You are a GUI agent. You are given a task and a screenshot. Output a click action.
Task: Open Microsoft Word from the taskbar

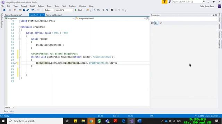pyautogui.click(x=139, y=121)
